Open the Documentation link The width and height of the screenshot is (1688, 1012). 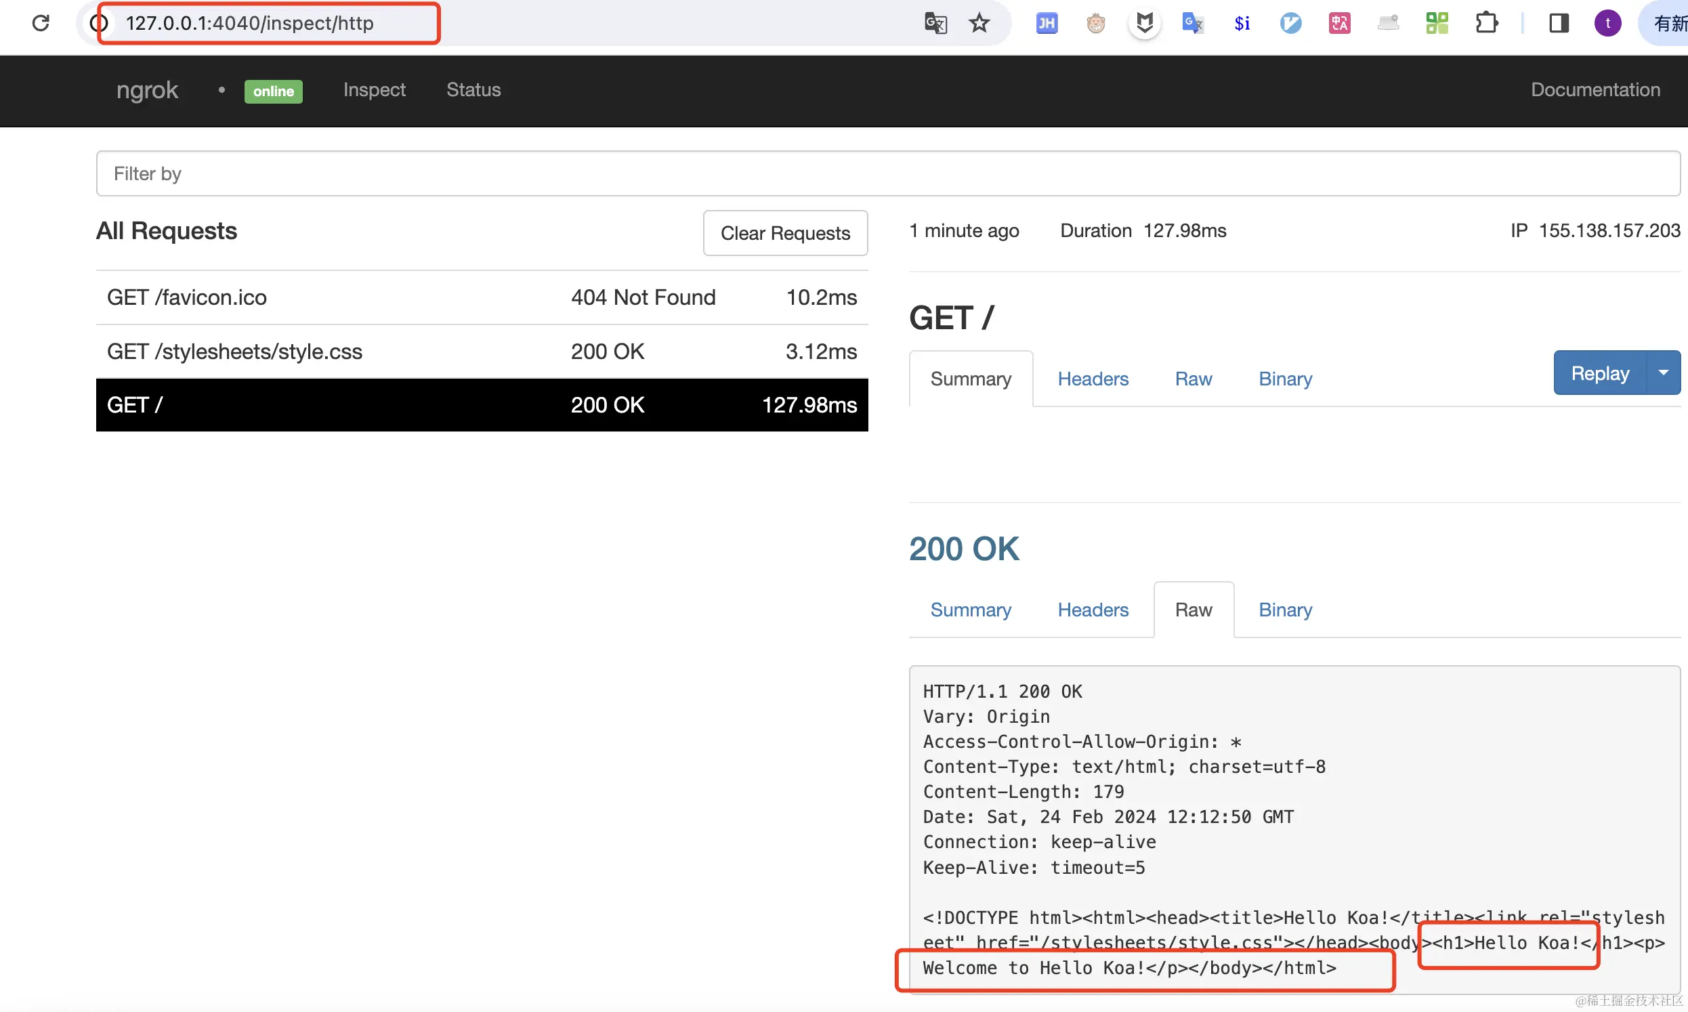[x=1595, y=90]
